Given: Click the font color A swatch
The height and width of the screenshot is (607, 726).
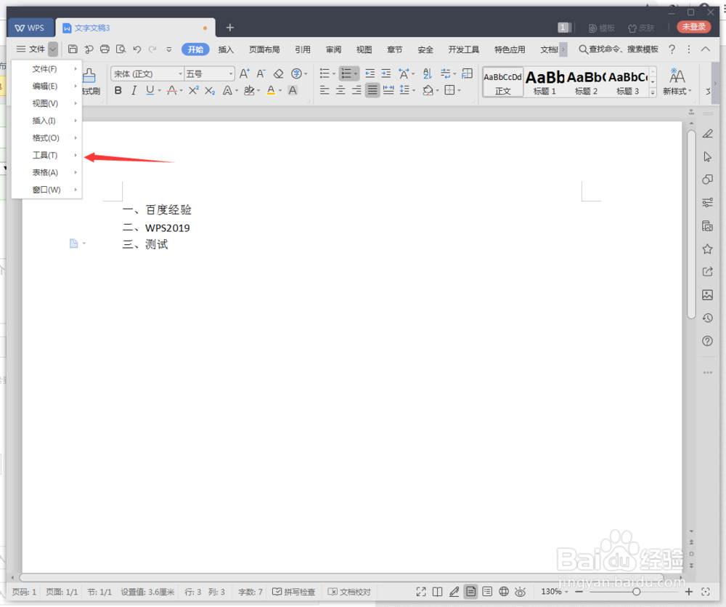Looking at the screenshot, I should (x=271, y=90).
